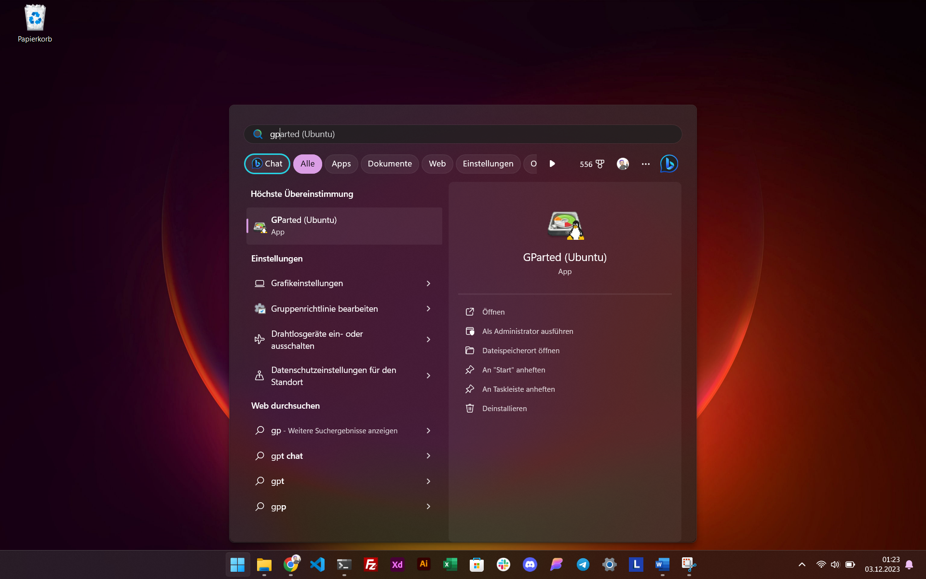926x579 pixels.
Task: Click your account profile picture
Action: click(622, 164)
